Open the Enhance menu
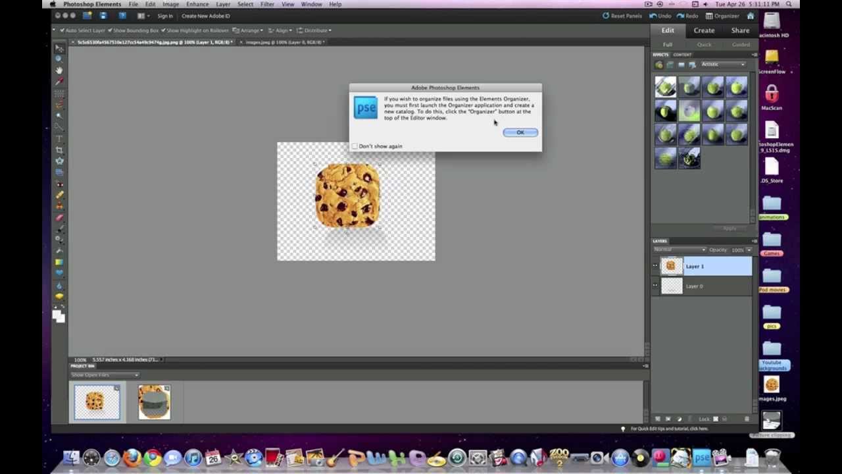The image size is (842, 474). (197, 4)
